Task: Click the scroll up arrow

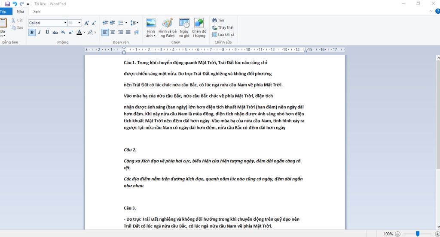Action: point(438,58)
